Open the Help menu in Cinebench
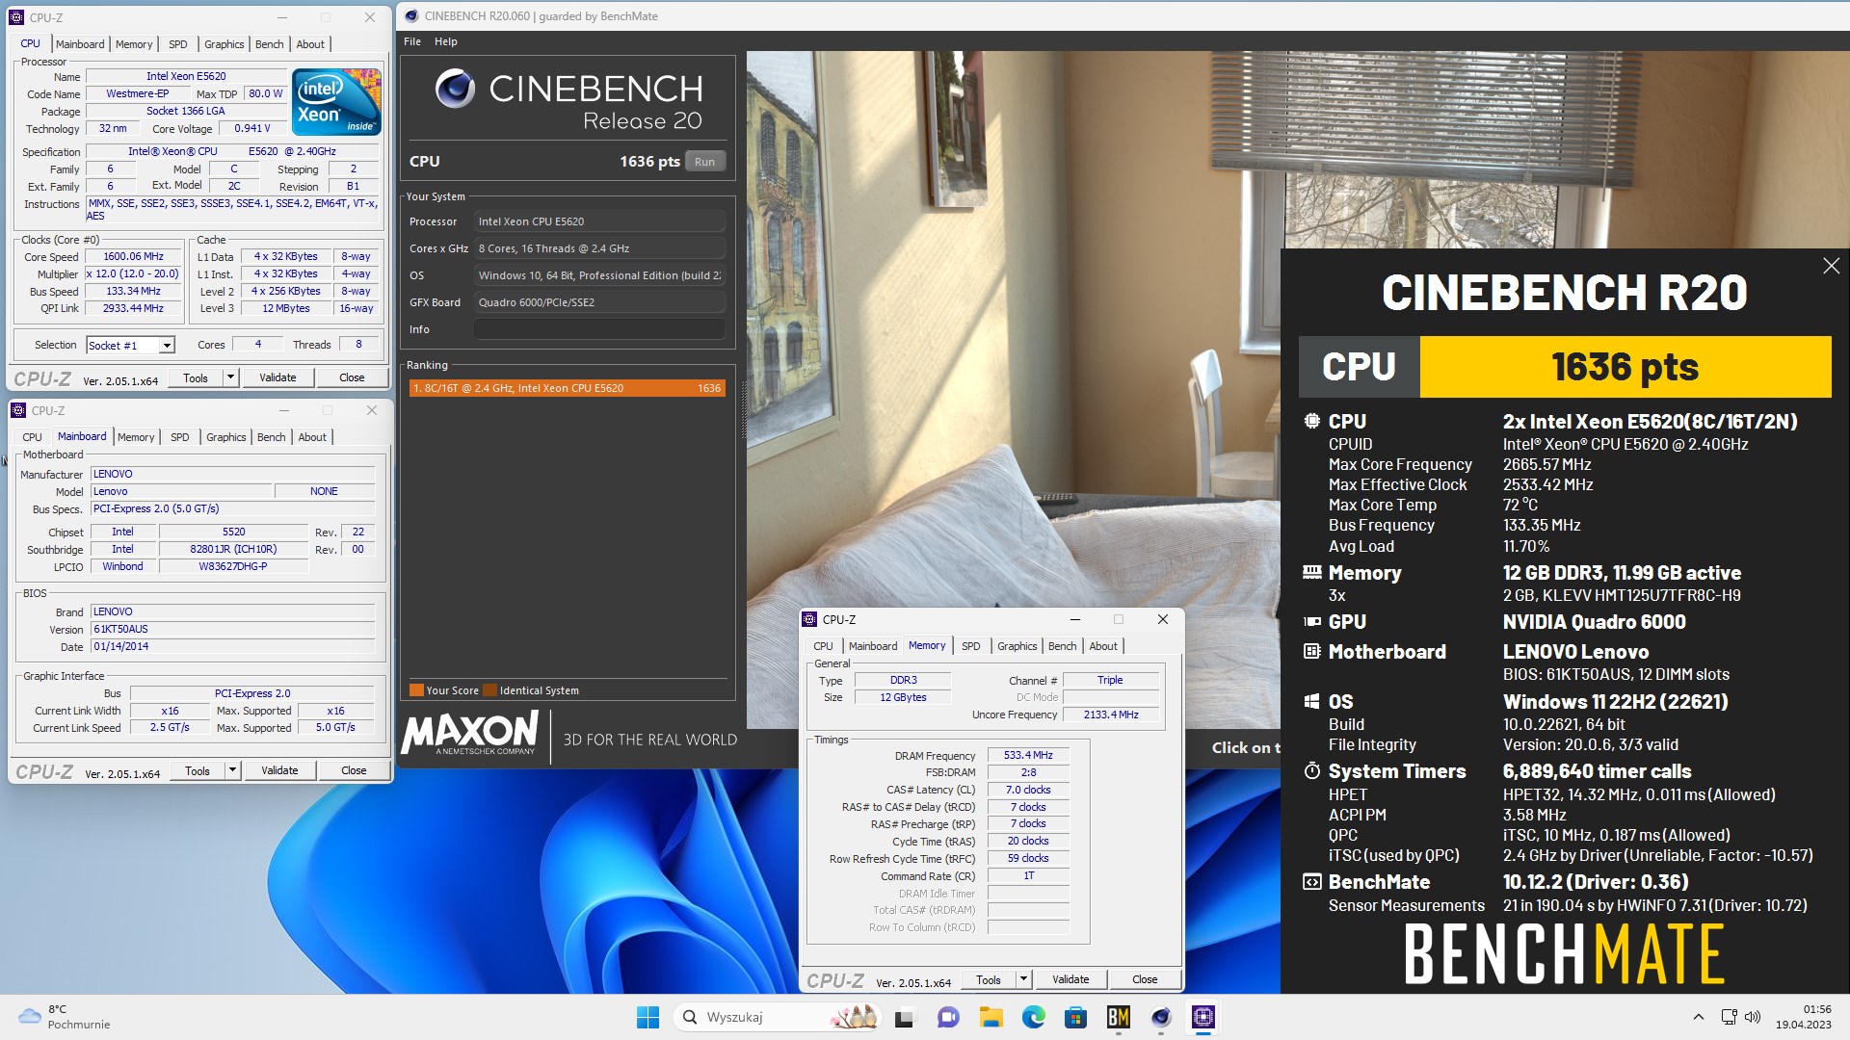 click(446, 41)
